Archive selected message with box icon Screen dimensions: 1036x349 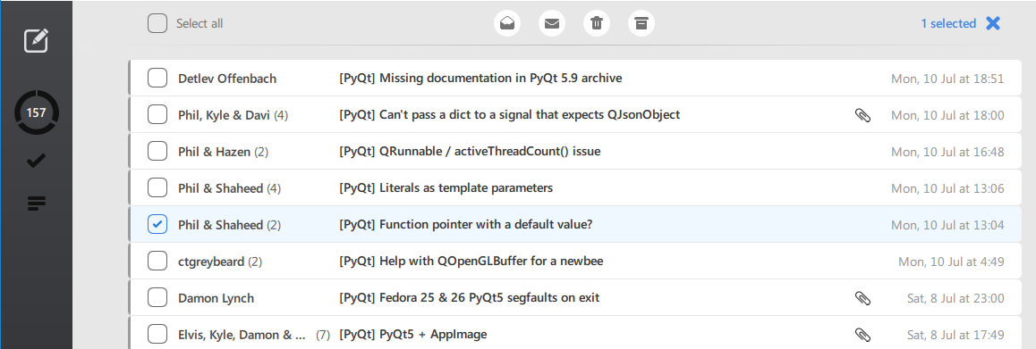pyautogui.click(x=641, y=24)
